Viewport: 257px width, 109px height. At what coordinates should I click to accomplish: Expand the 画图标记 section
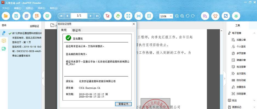click(254, 107)
